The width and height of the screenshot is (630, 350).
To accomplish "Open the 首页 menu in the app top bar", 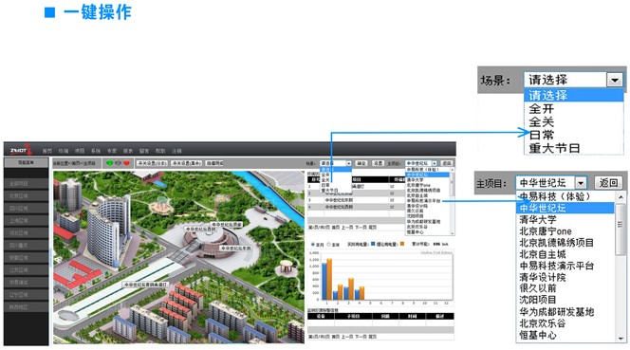I will tap(47, 151).
